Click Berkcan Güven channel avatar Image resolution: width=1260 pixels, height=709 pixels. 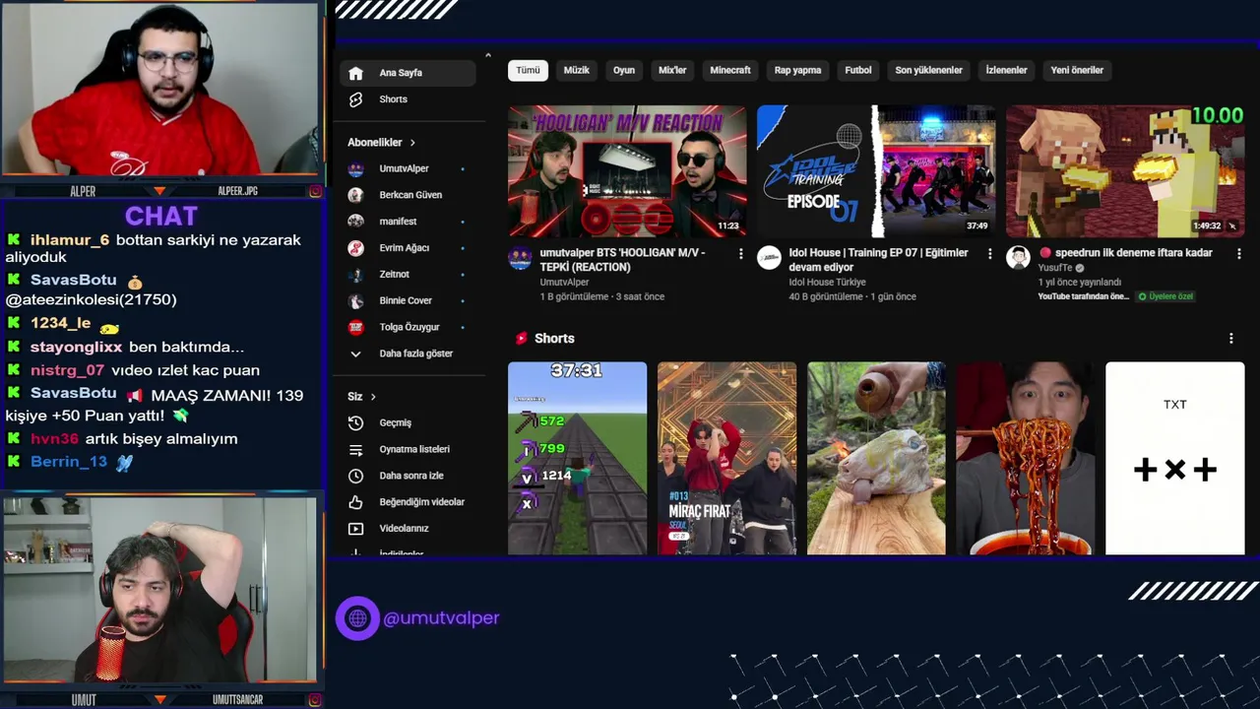point(356,195)
